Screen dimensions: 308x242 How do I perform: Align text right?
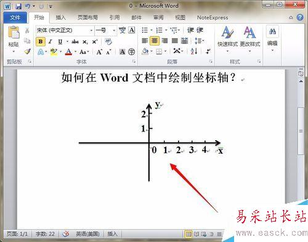[164, 41]
